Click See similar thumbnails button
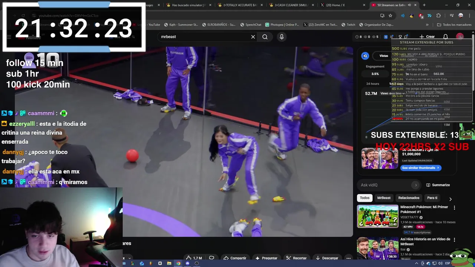Image resolution: width=475 pixels, height=267 pixels. (420, 168)
